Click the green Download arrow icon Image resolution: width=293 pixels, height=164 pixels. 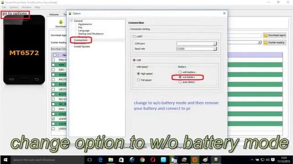click(x=61, y=22)
